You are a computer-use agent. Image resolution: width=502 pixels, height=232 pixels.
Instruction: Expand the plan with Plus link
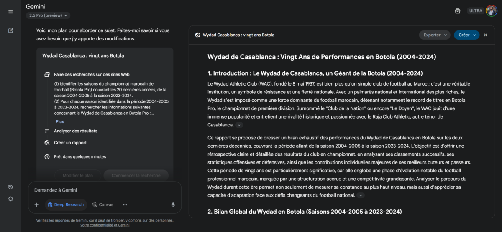60,121
